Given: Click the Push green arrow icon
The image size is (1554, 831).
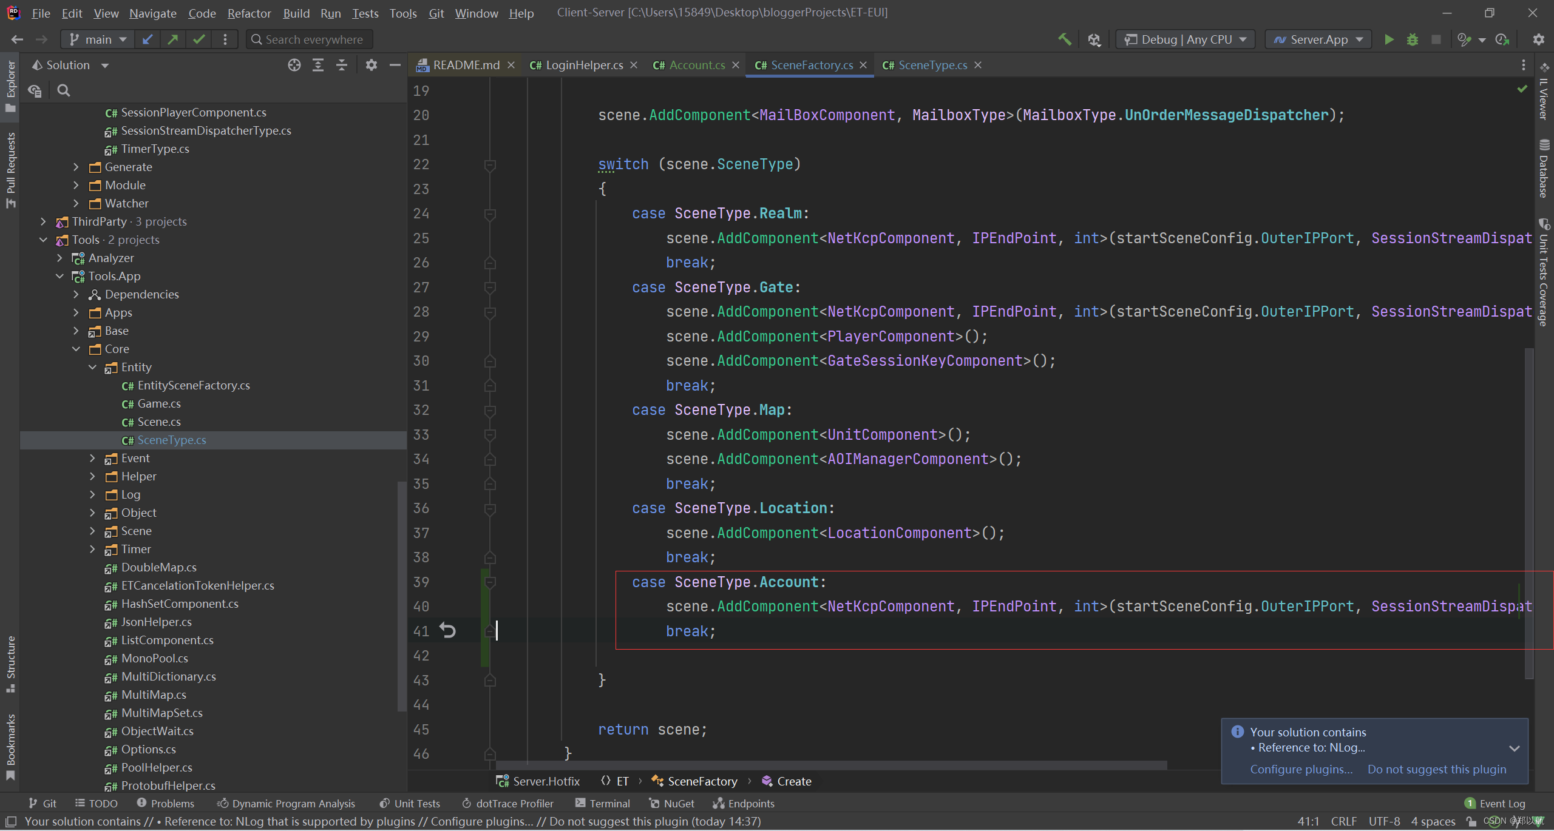Looking at the screenshot, I should [x=173, y=39].
